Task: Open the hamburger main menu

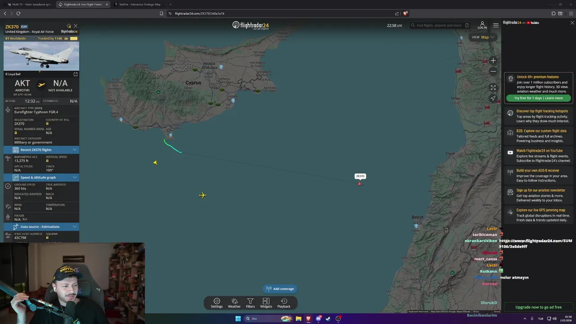Action: pos(496,25)
